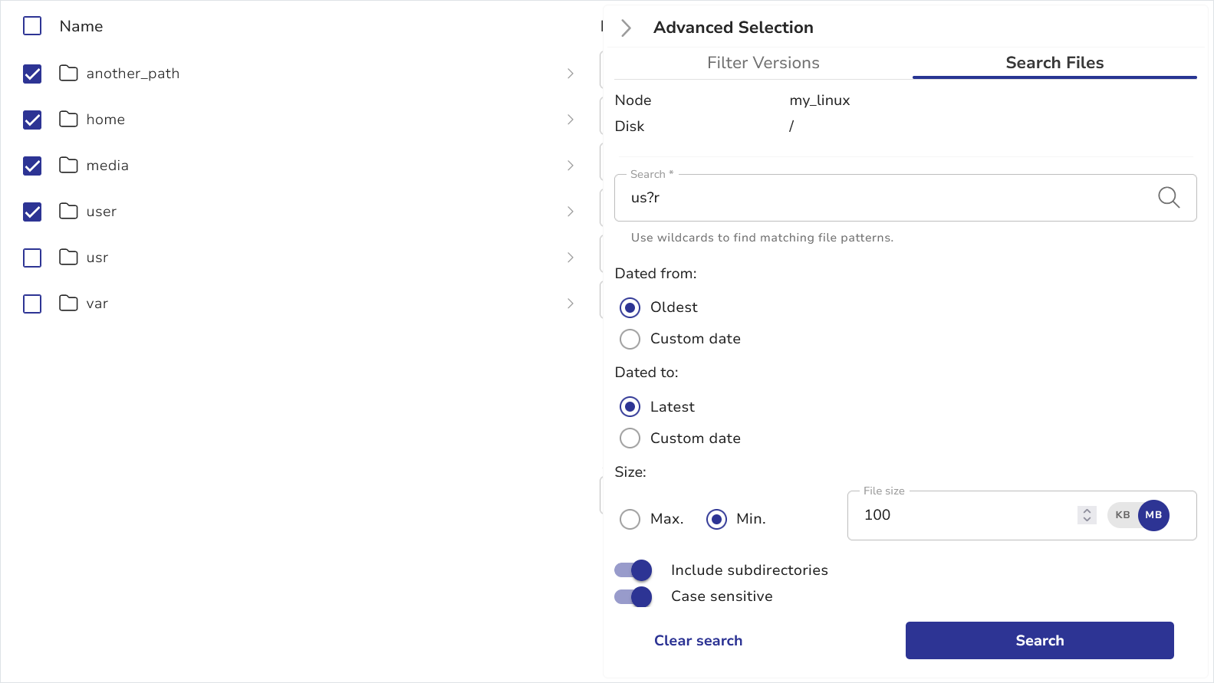Expand the var folder arrow

coord(570,304)
